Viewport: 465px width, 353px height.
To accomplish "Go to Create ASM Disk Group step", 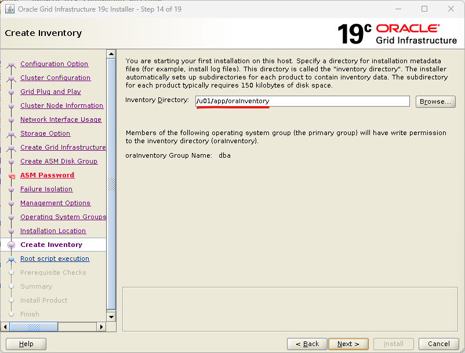I will tap(59, 161).
